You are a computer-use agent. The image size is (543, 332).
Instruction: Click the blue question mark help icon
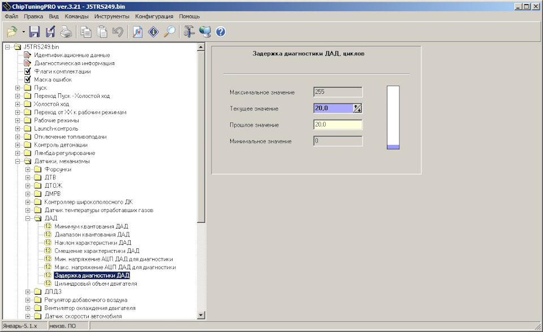221,32
